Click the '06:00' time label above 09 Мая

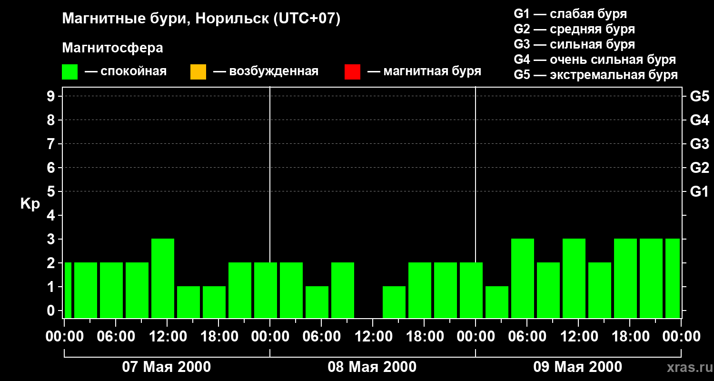(x=527, y=337)
